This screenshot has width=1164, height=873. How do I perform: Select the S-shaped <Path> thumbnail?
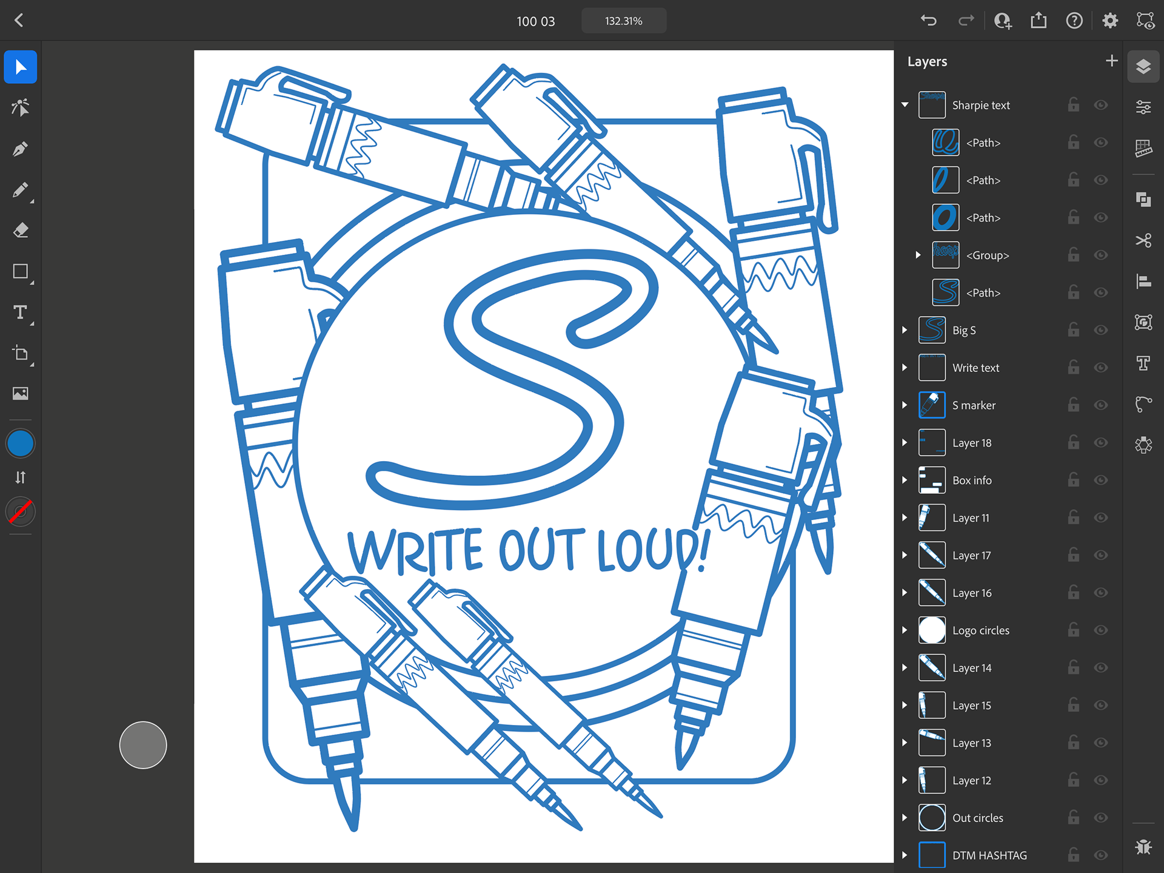pyautogui.click(x=945, y=292)
